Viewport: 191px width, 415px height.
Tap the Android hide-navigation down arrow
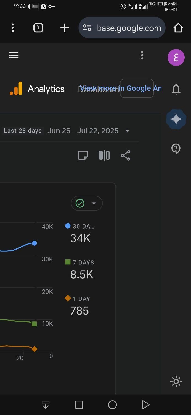point(46,405)
